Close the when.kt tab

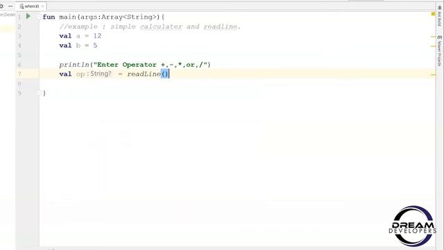[43, 6]
